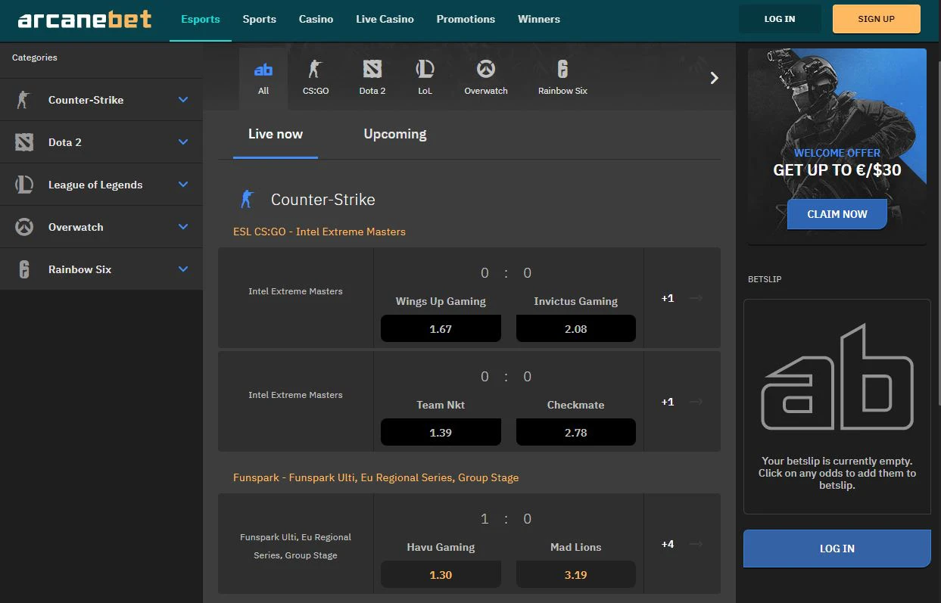Select the Dota 2 icon in sidebar
The image size is (941, 603).
24,142
